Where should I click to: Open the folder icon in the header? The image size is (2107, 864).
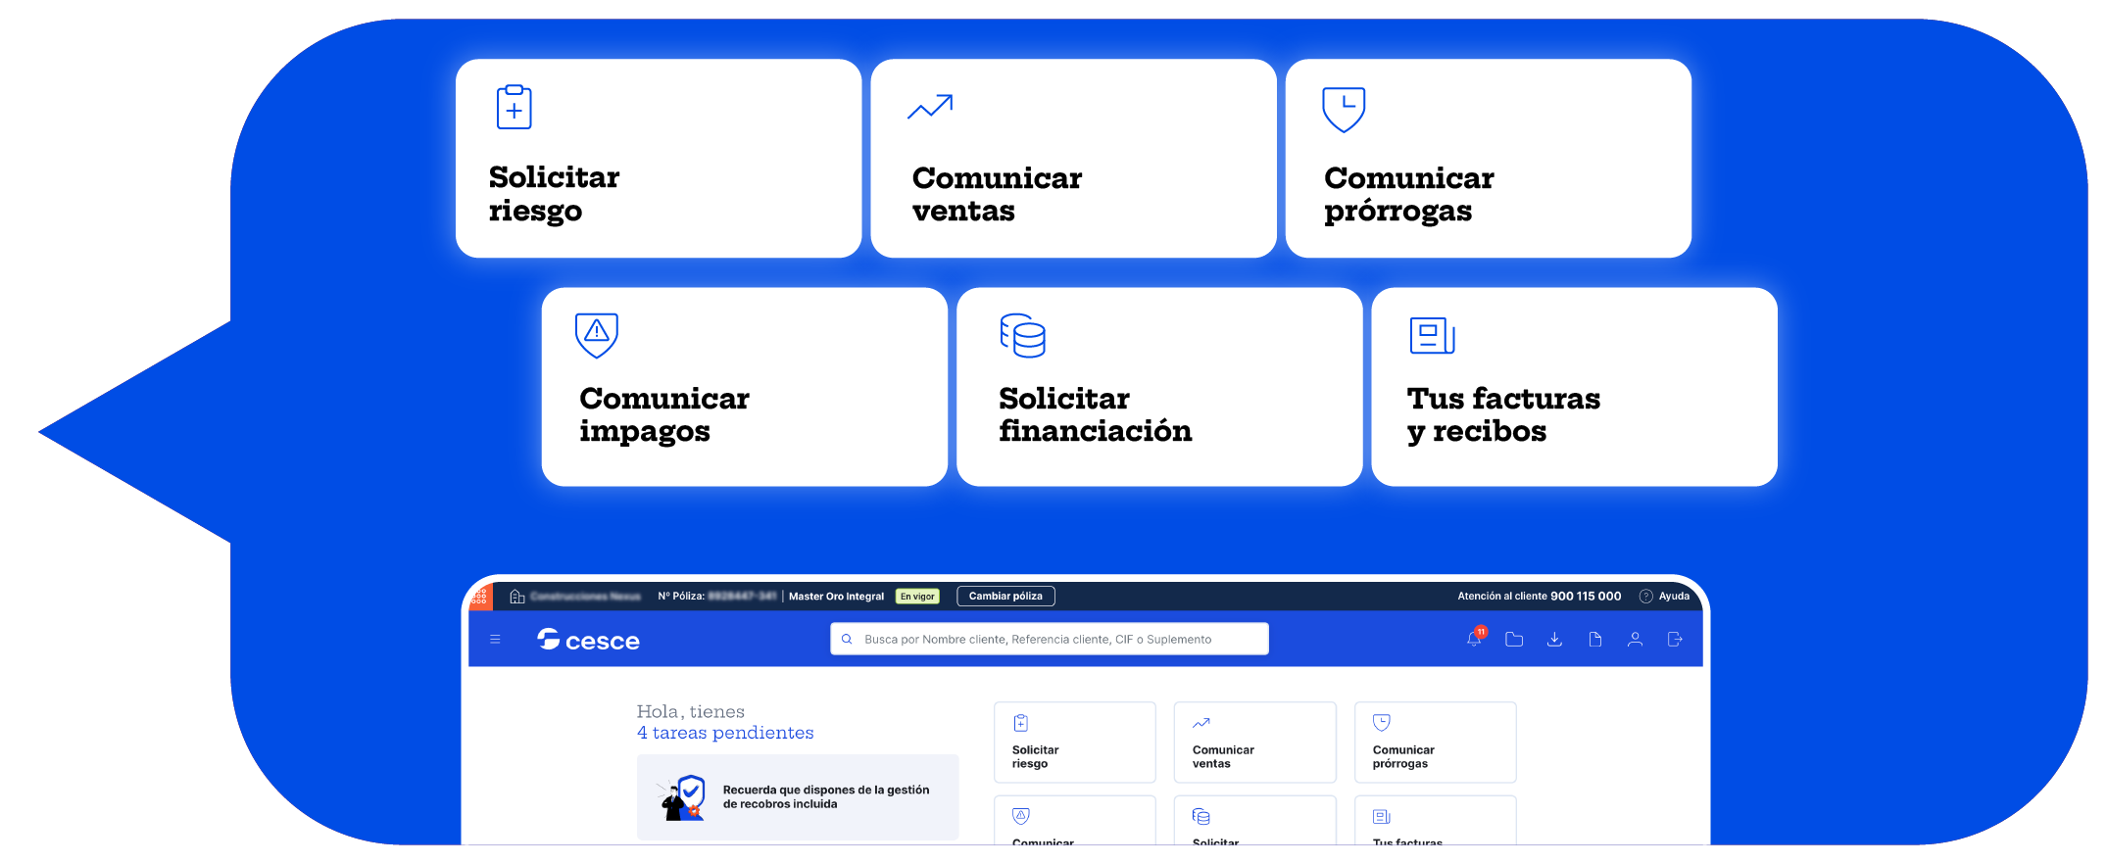pos(1514,640)
